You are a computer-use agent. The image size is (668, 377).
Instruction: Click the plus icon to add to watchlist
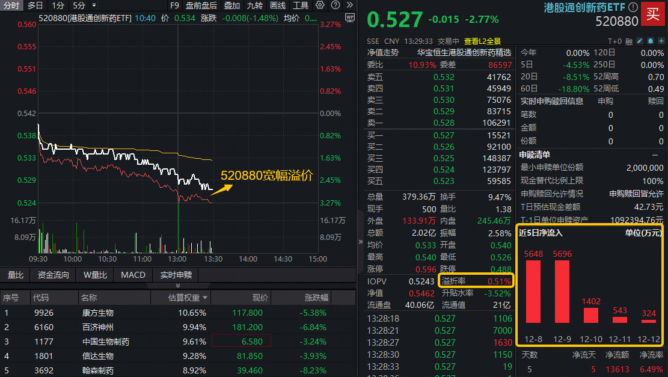click(661, 40)
